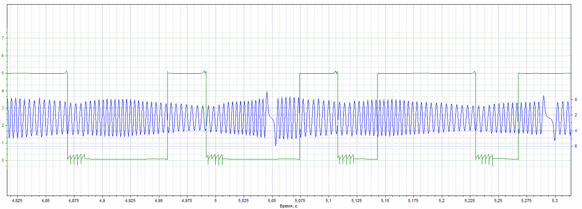Viewport: 582px width, 209px height.
Task: Click the time axis label 5,225
Action: (470, 201)
